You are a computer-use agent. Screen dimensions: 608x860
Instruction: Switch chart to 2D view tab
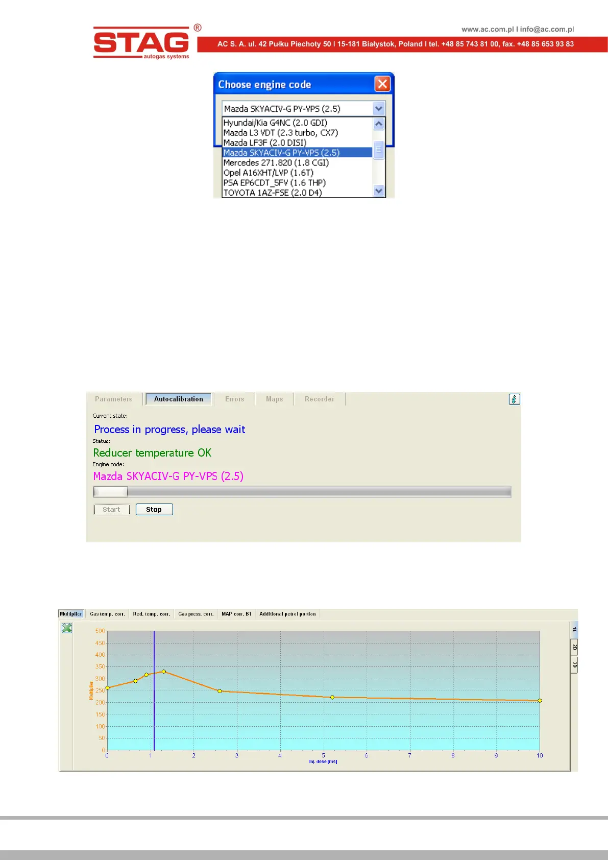pyautogui.click(x=574, y=647)
